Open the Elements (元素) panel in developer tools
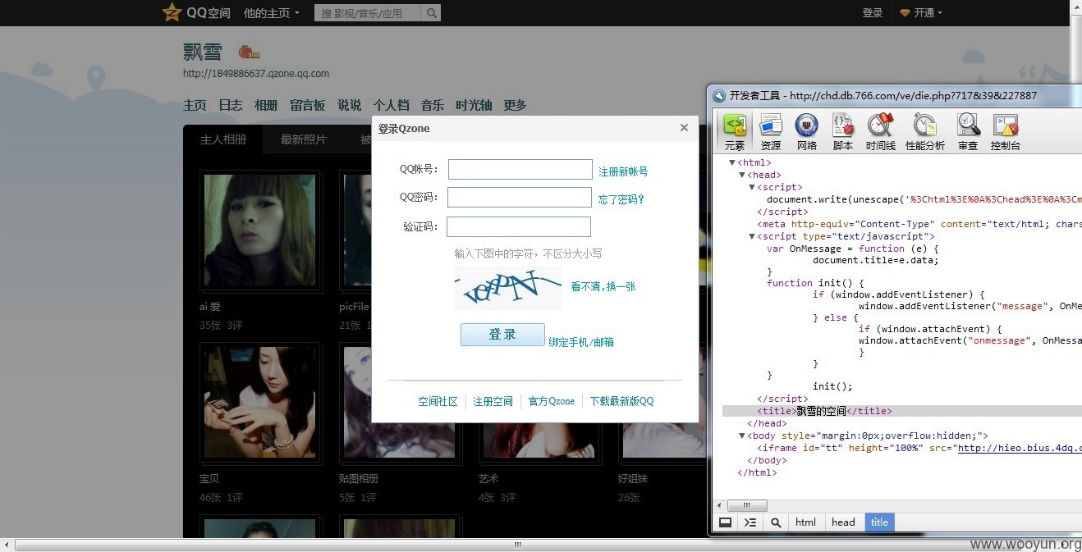The width and height of the screenshot is (1082, 552). coord(734,131)
